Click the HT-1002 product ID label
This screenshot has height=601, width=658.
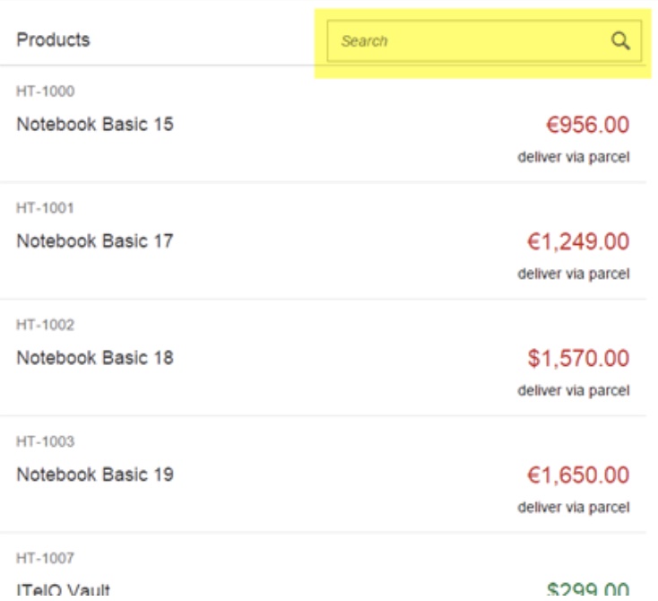46,325
